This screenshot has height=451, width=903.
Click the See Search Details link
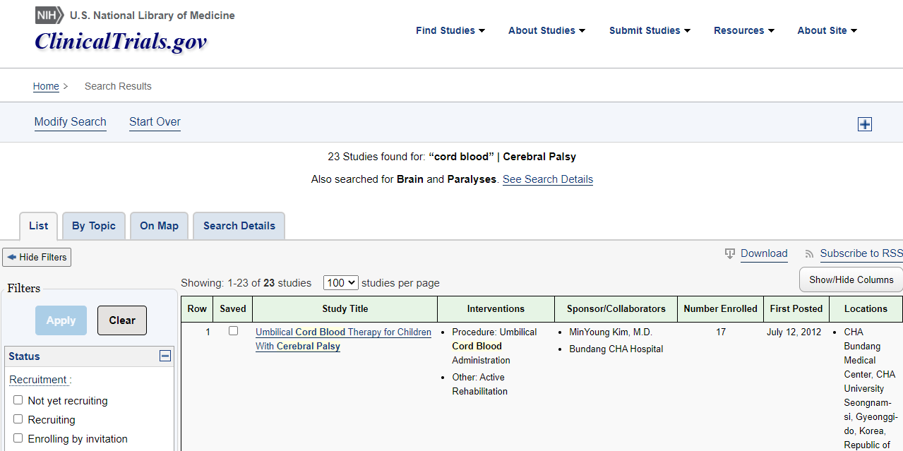click(547, 179)
